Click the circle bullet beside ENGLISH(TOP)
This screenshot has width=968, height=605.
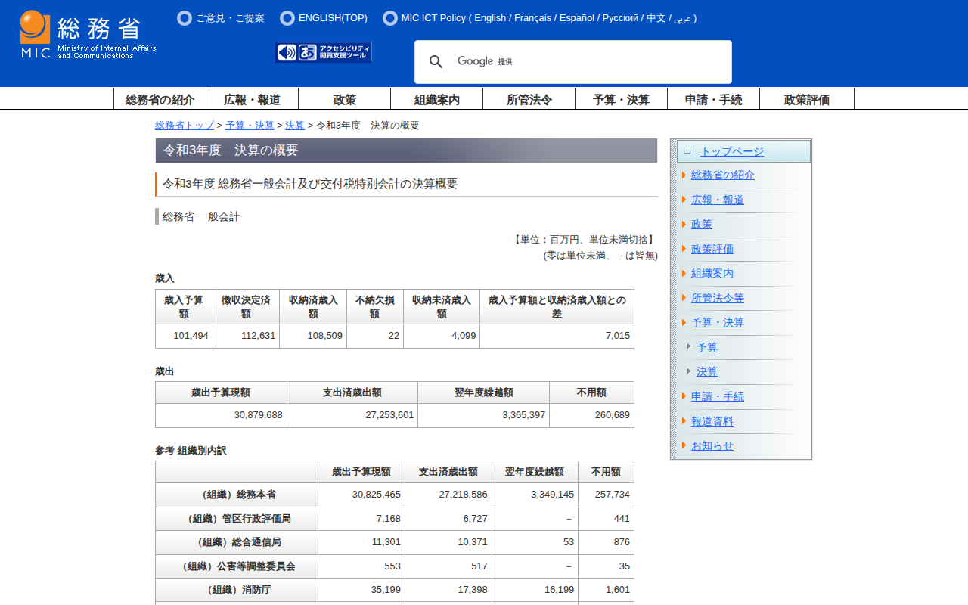click(x=287, y=18)
